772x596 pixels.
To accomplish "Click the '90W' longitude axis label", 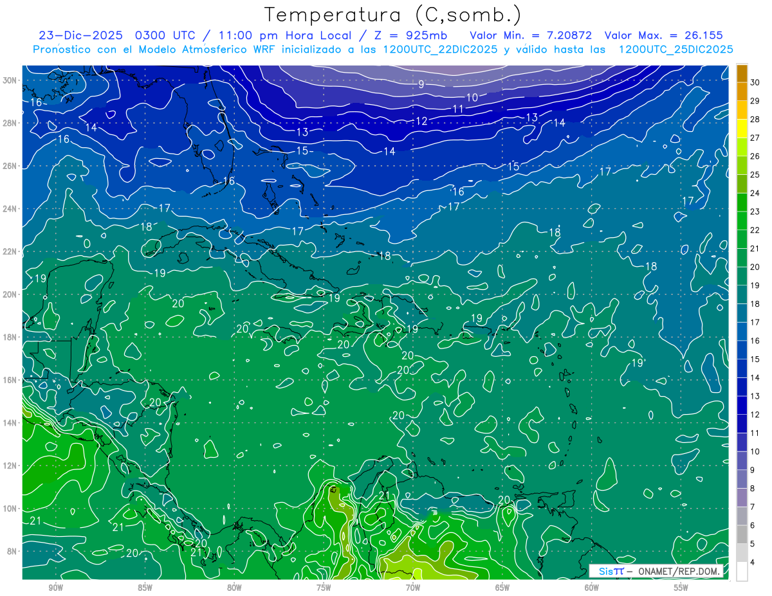I will (56, 588).
